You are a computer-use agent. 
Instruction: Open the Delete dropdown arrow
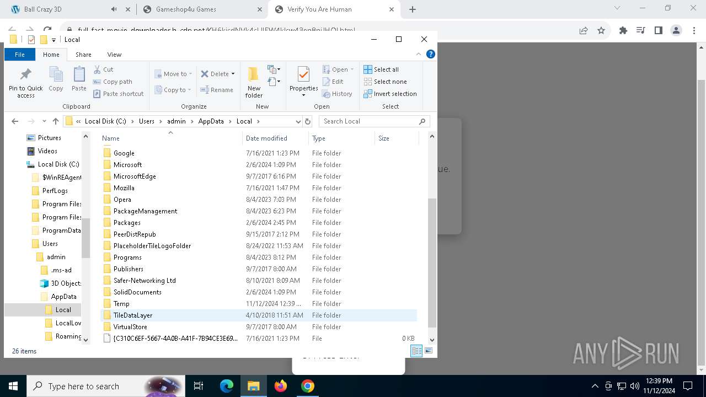[x=233, y=74]
